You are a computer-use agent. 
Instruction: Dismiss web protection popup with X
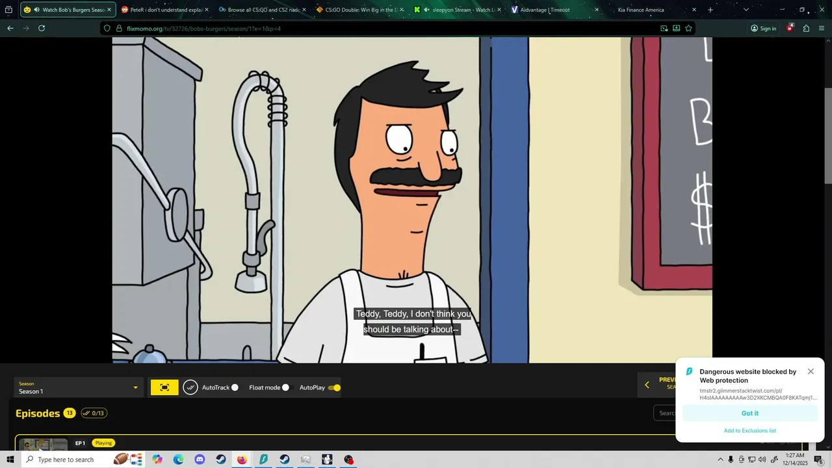tap(811, 372)
